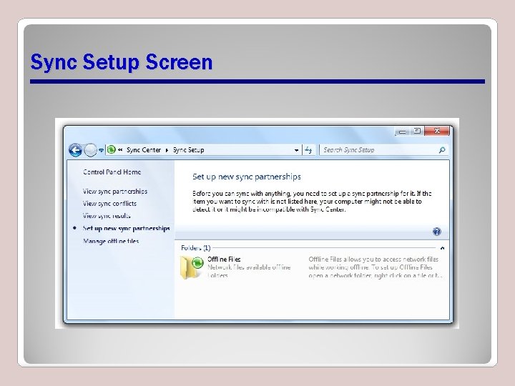This screenshot has width=515, height=386.
Task: Collapse the Folders (1) group arrow
Action: click(442, 248)
